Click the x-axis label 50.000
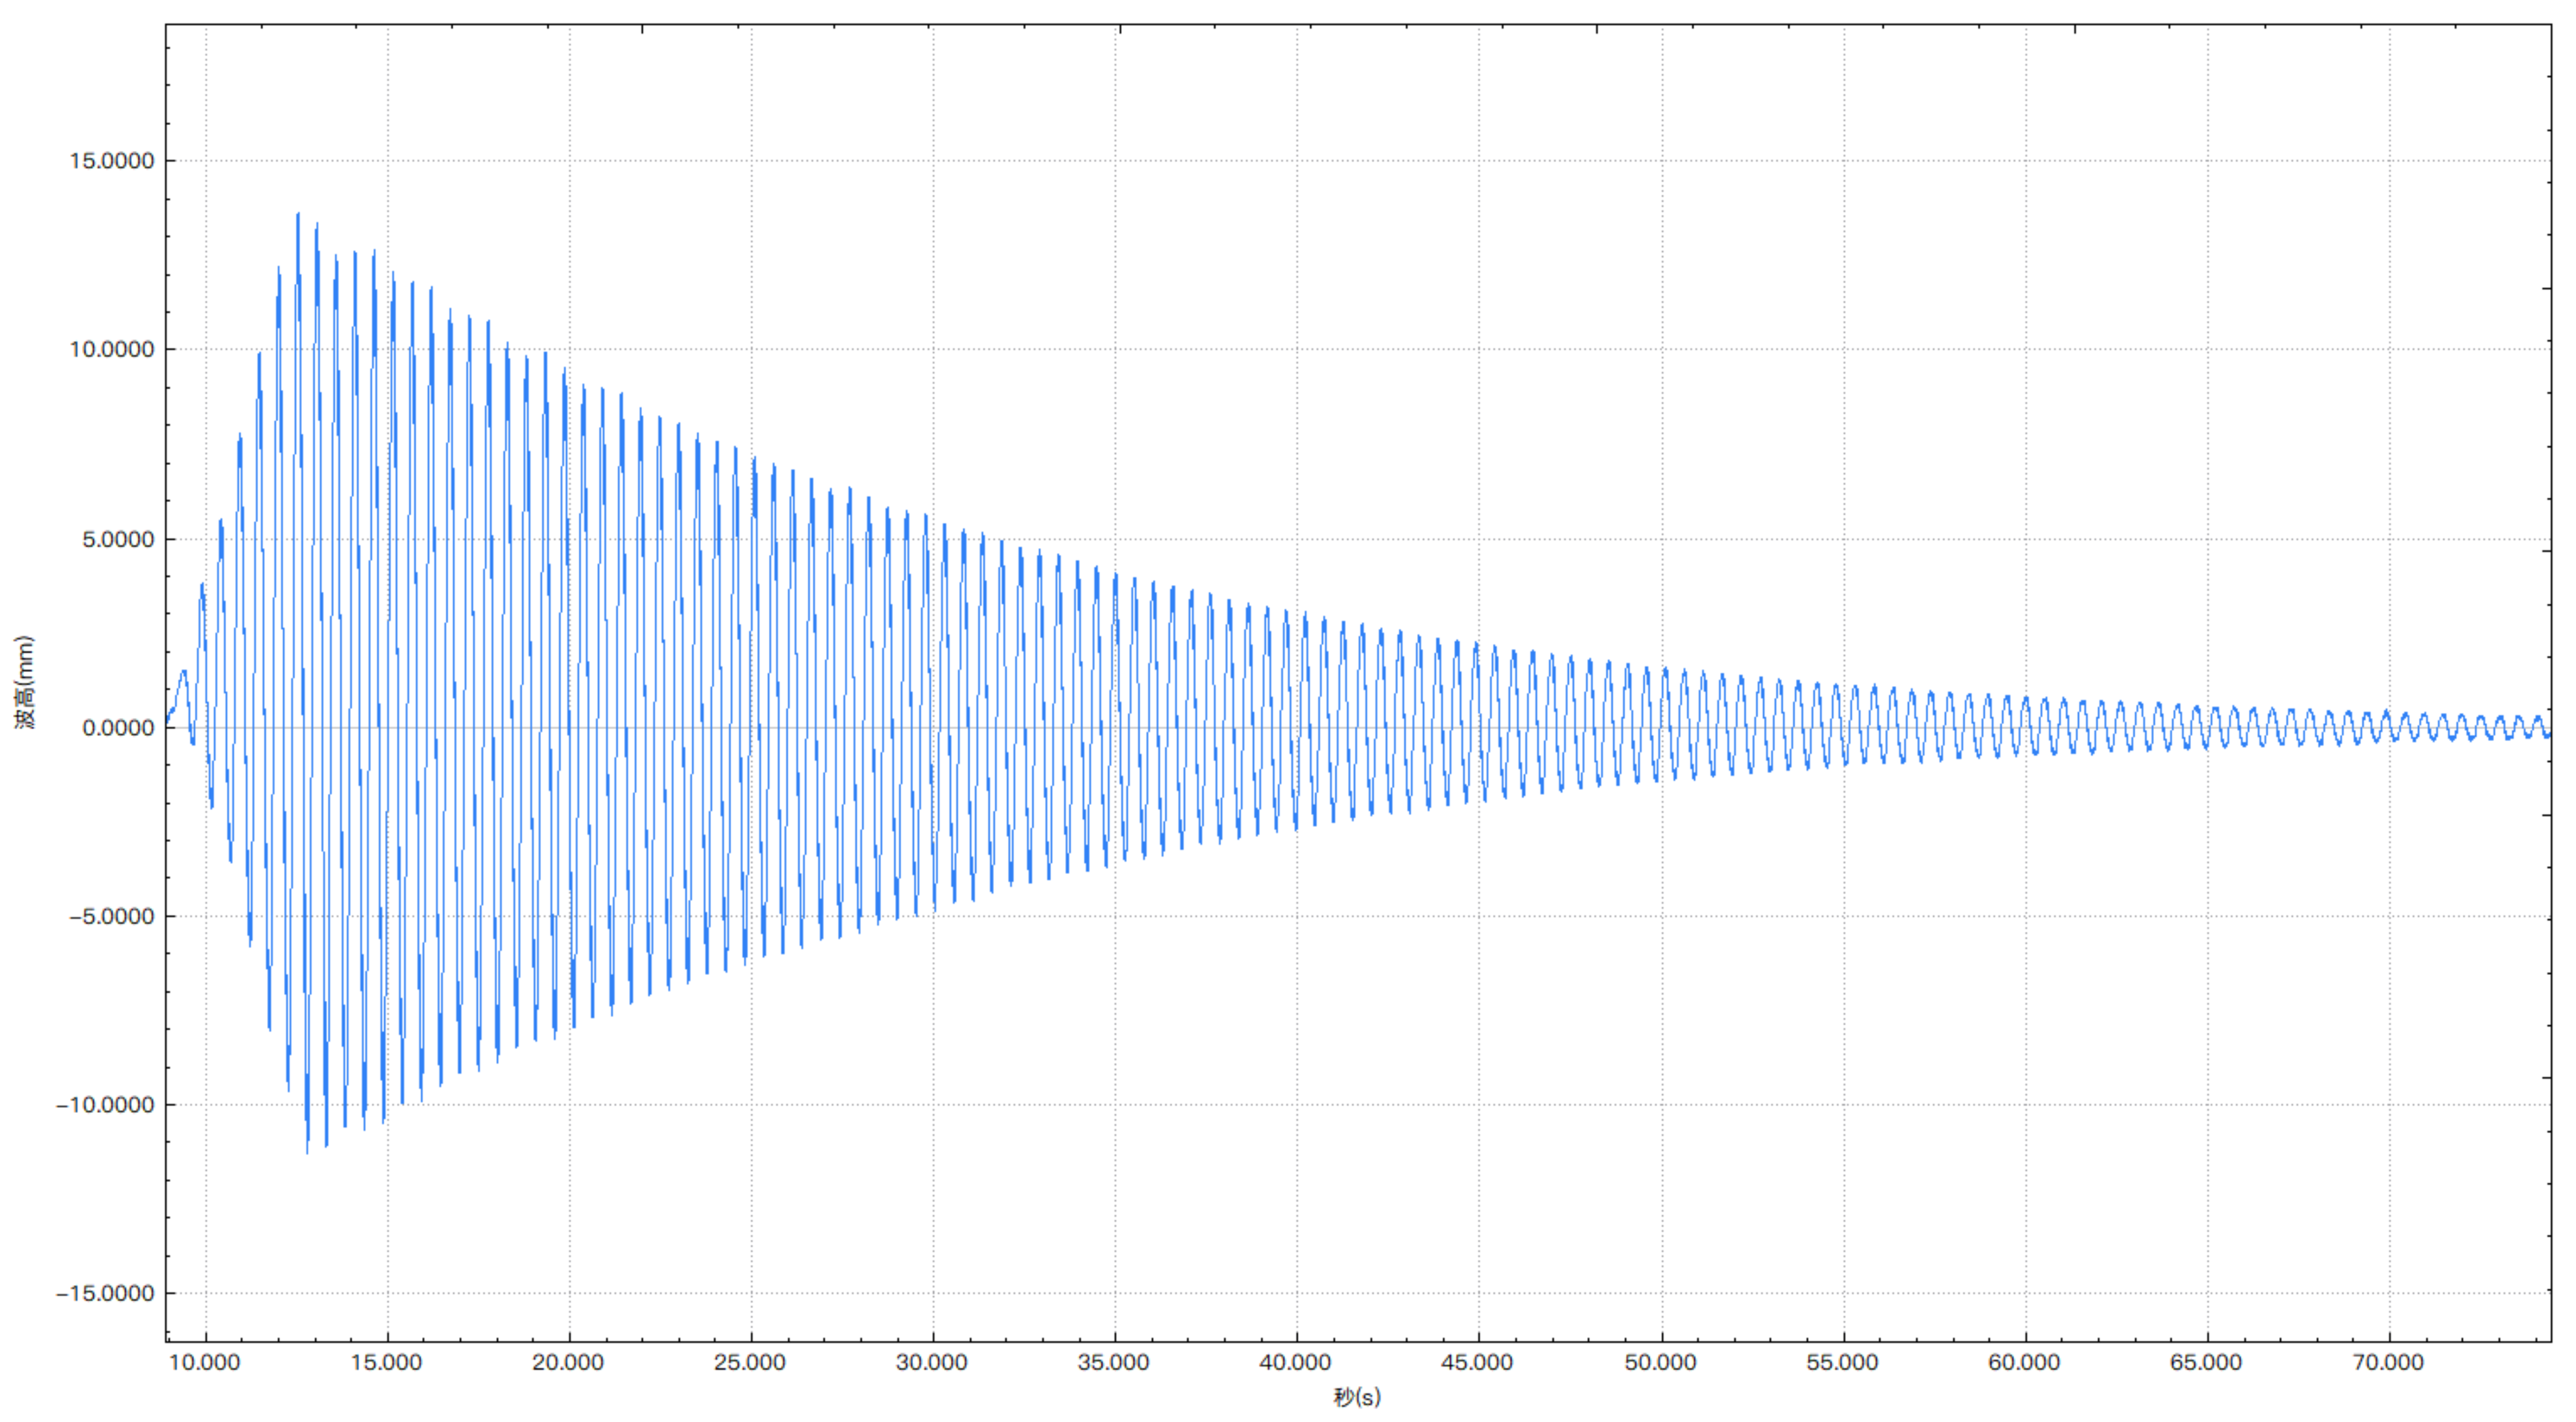The height and width of the screenshot is (1422, 2576). [x=1661, y=1363]
